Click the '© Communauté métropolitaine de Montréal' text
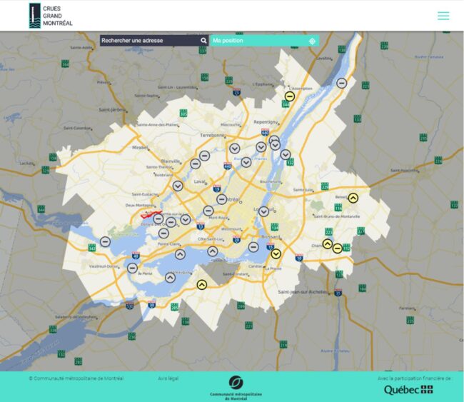The image size is (464, 402). (76, 378)
